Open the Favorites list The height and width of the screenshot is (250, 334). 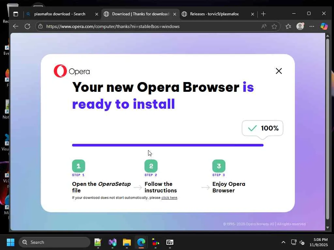[x=288, y=26]
